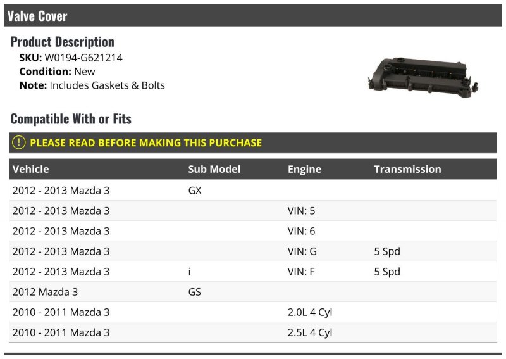Screen dimensions: 506x359
Task: Click the VIN: F engine cell
Action: click(x=301, y=272)
